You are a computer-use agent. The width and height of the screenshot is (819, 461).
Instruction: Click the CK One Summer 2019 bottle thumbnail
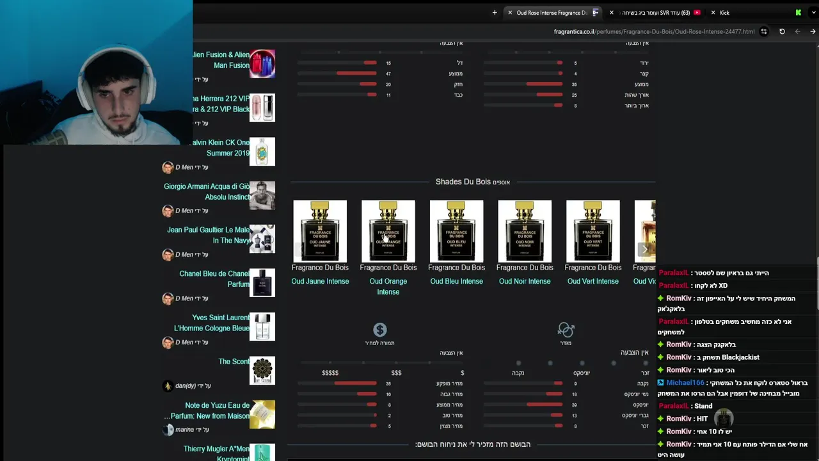[262, 152]
